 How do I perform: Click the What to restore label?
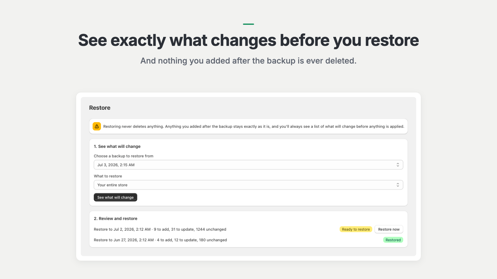[x=108, y=176]
